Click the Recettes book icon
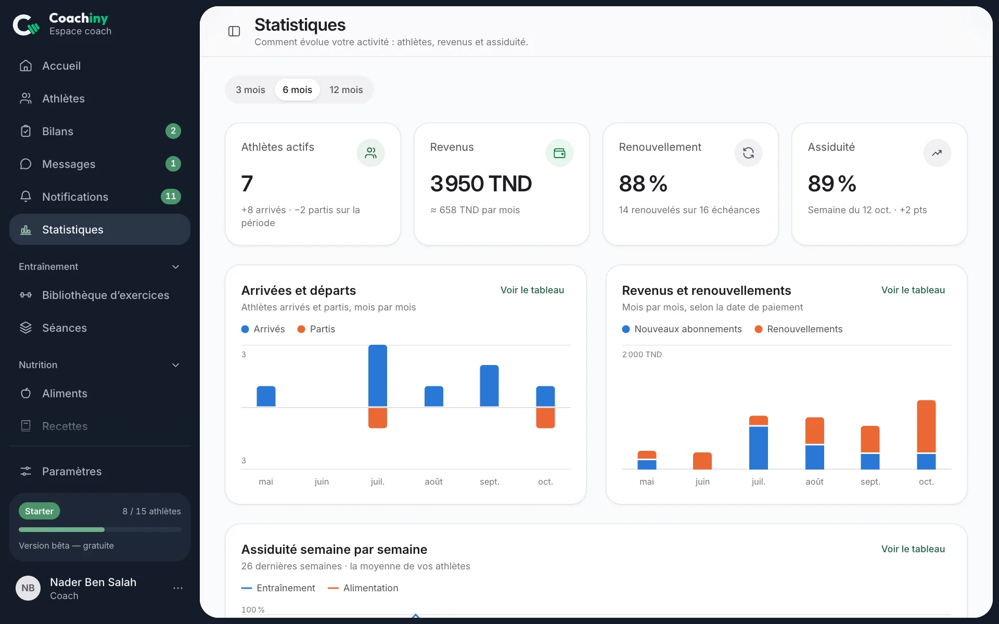 pos(25,426)
